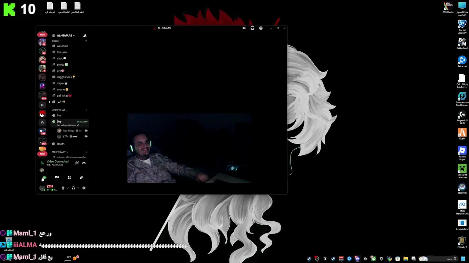Click the taskbar search box

438,259
